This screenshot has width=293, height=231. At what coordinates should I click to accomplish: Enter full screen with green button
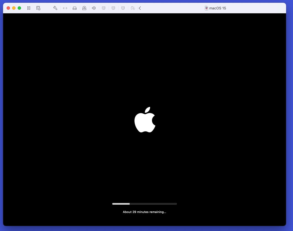pos(19,8)
